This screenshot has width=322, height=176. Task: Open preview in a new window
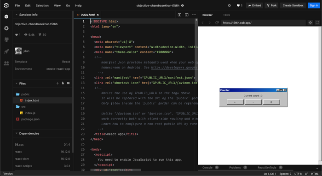click(317, 23)
